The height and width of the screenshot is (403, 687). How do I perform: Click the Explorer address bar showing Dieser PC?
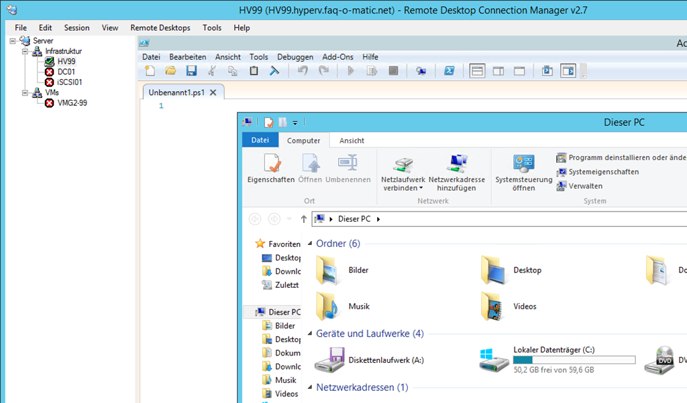coord(499,219)
